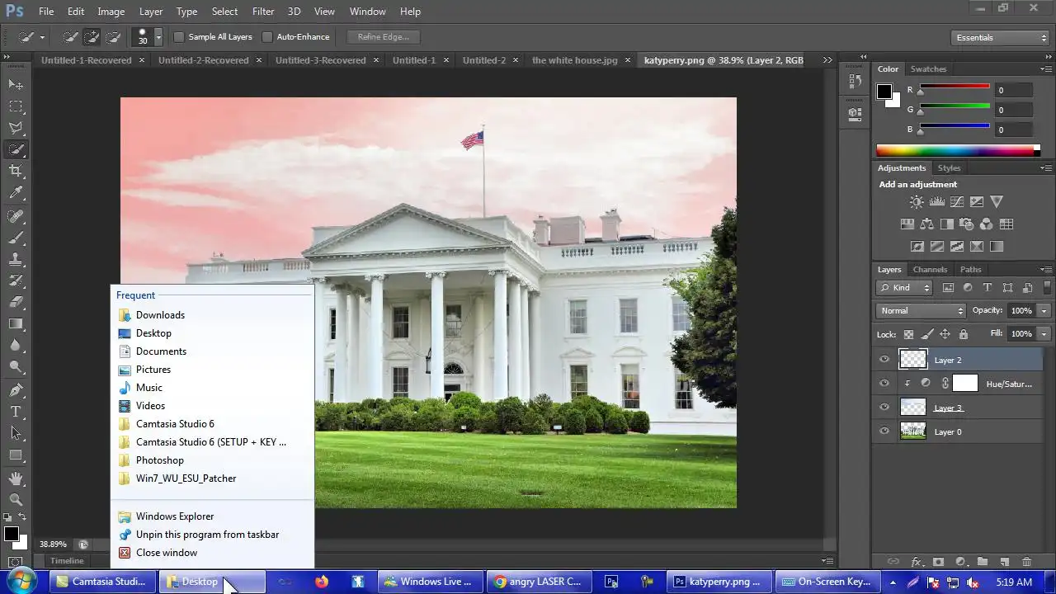1056x594 pixels.
Task: Hide Layer 0 visibility eye
Action: coord(884,431)
